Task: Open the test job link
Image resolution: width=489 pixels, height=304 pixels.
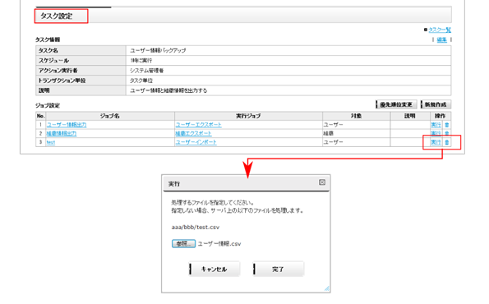Action: pos(51,142)
